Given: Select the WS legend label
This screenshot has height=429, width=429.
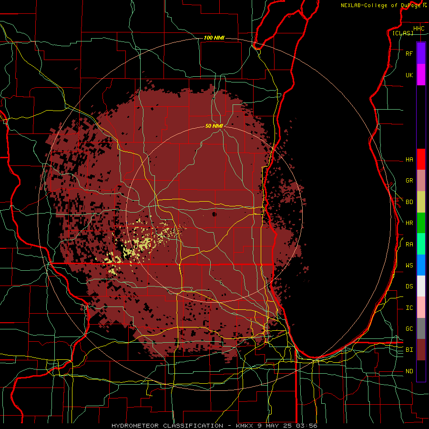Looking at the screenshot, I should coord(409,266).
